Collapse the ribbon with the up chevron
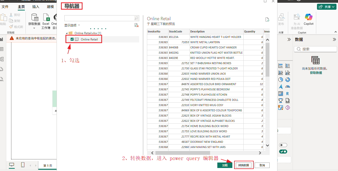This screenshot has height=171, width=338. click(x=335, y=32)
